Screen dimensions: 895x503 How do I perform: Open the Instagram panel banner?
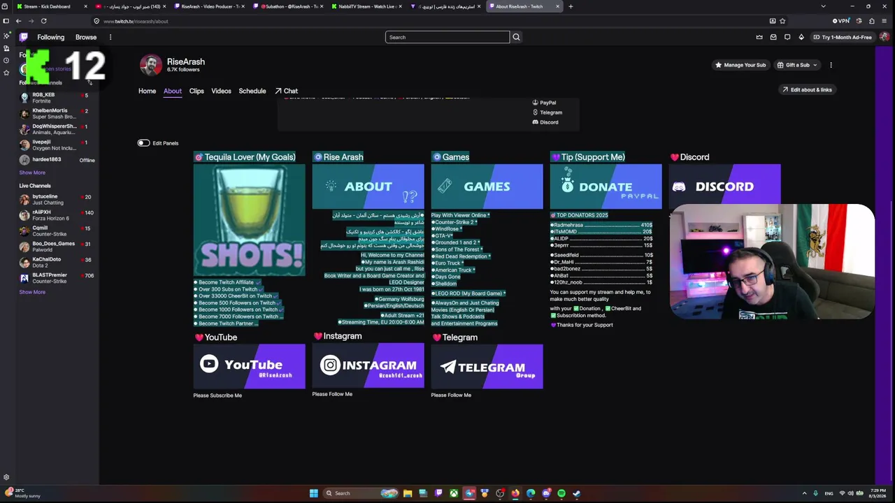tap(368, 365)
